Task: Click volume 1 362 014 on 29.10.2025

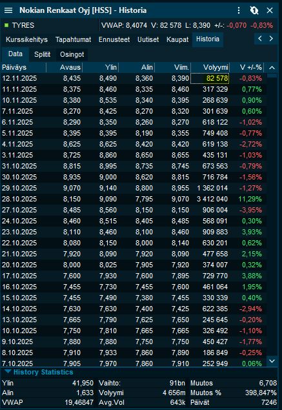Action: tap(212, 189)
